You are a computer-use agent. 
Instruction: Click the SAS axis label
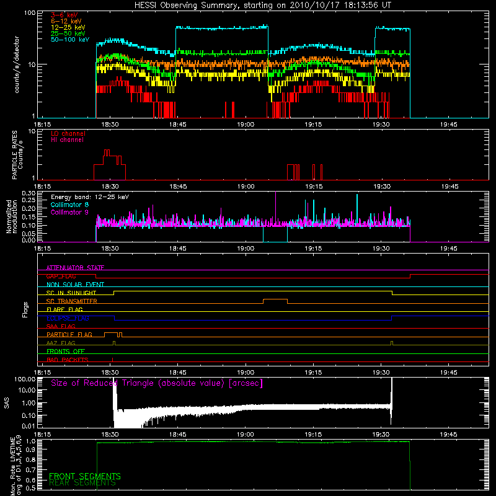(x=7, y=404)
